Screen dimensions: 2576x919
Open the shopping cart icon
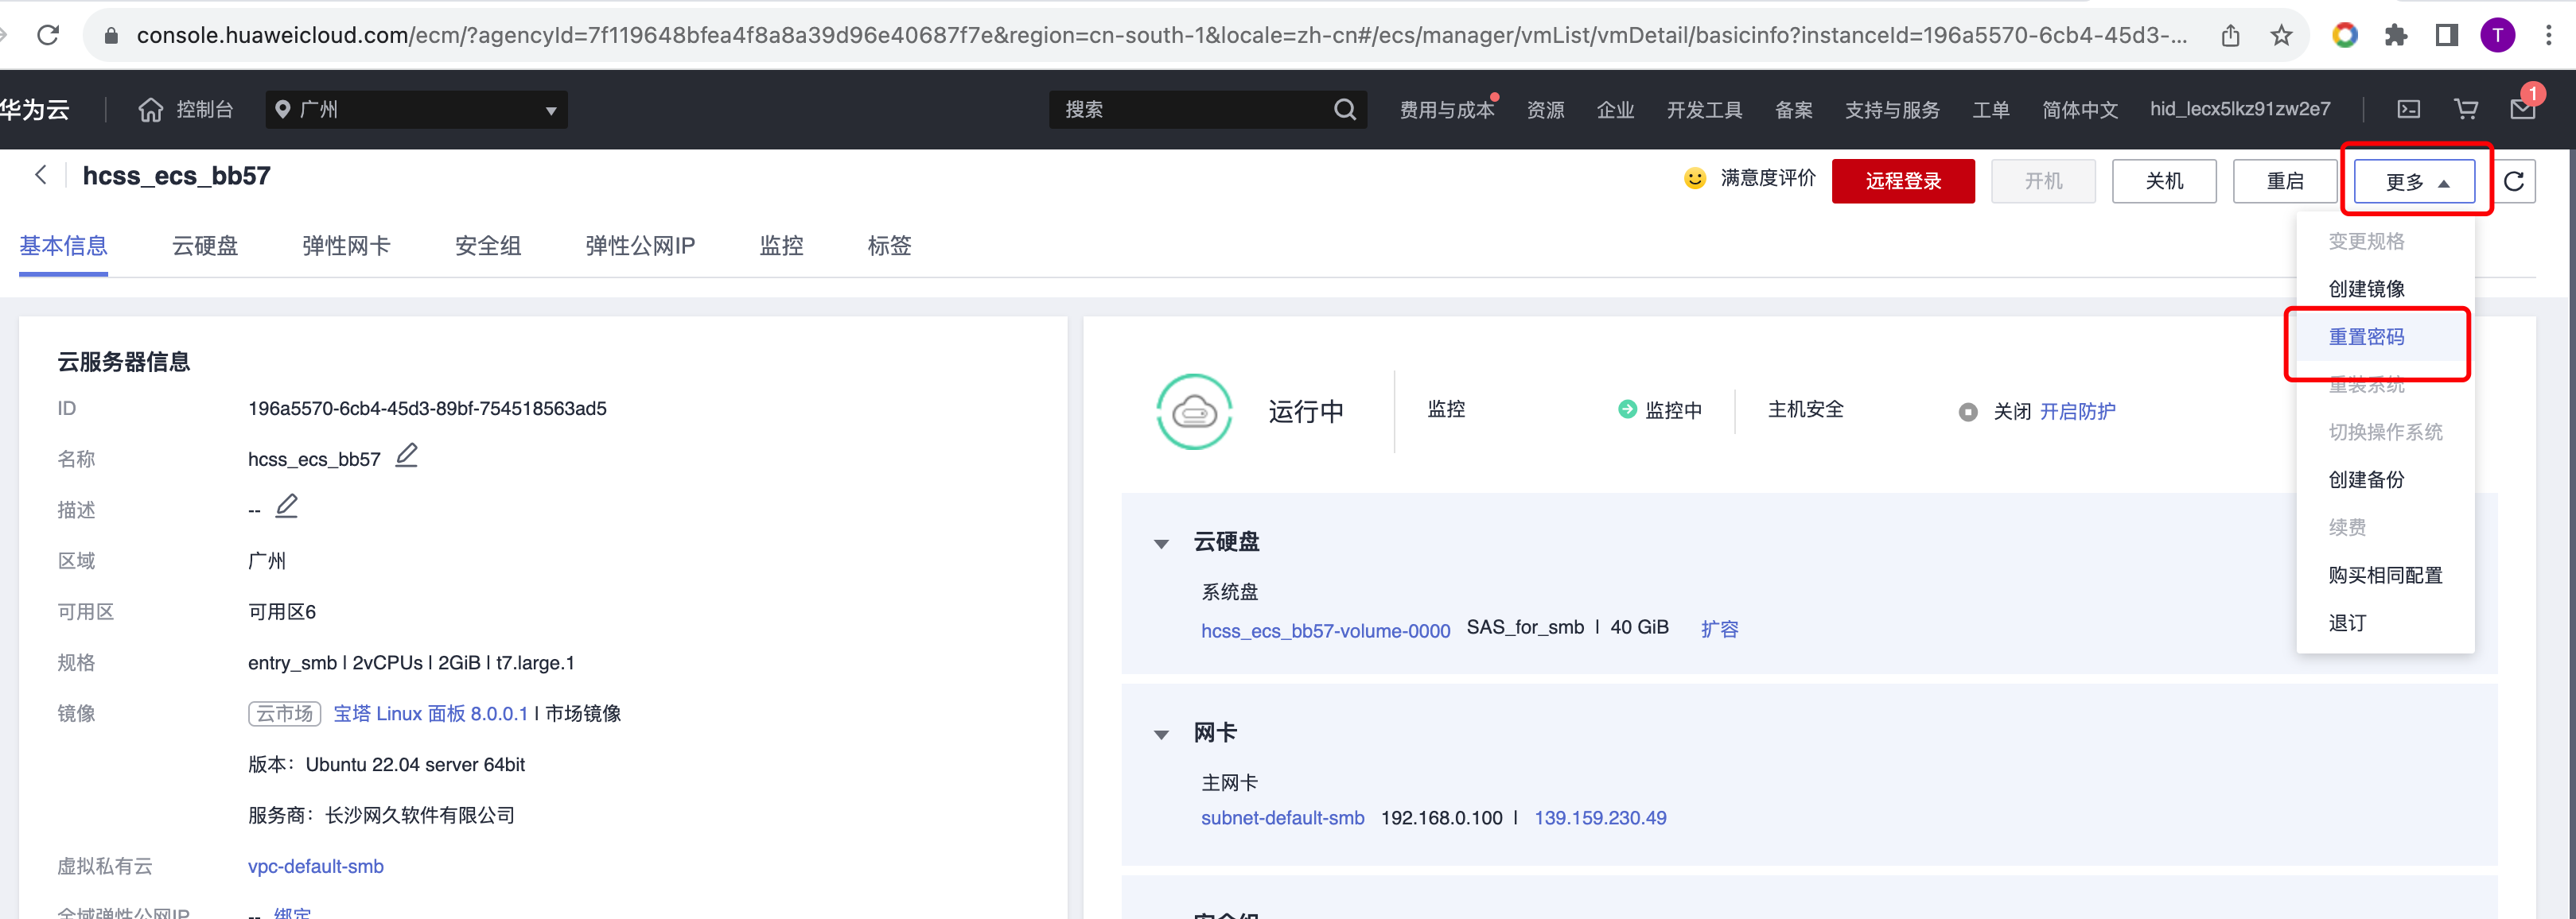click(x=2466, y=109)
